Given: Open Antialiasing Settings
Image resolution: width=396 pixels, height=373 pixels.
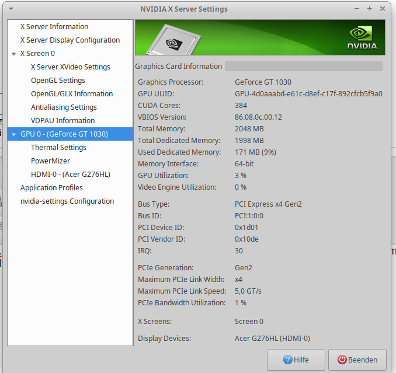Looking at the screenshot, I should pyautogui.click(x=64, y=107).
